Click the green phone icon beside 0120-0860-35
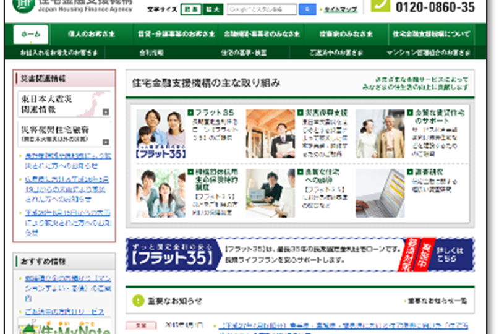The height and width of the screenshot is (334, 499). [380, 6]
